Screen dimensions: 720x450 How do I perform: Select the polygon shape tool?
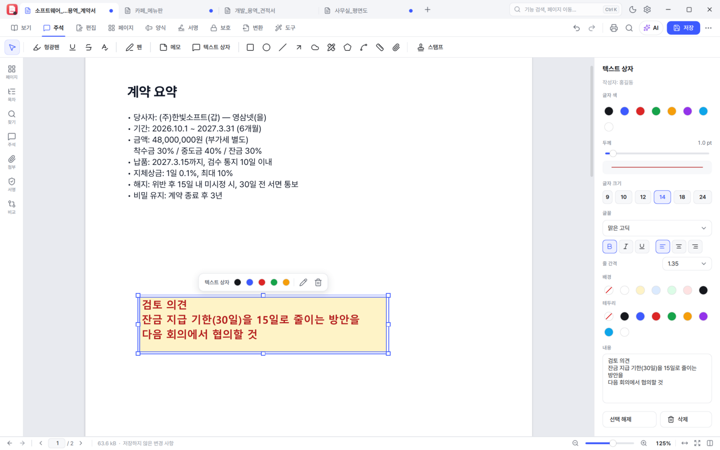click(347, 47)
